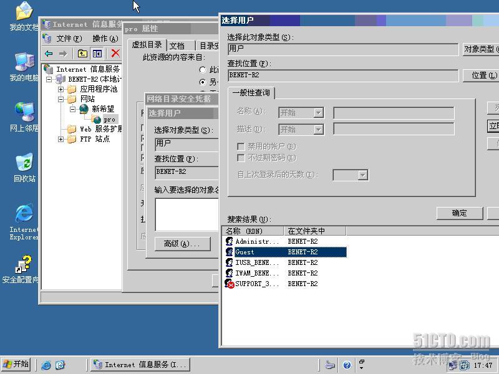Switch to Directory Security tab
The height and width of the screenshot is (374, 499).
coord(208,46)
